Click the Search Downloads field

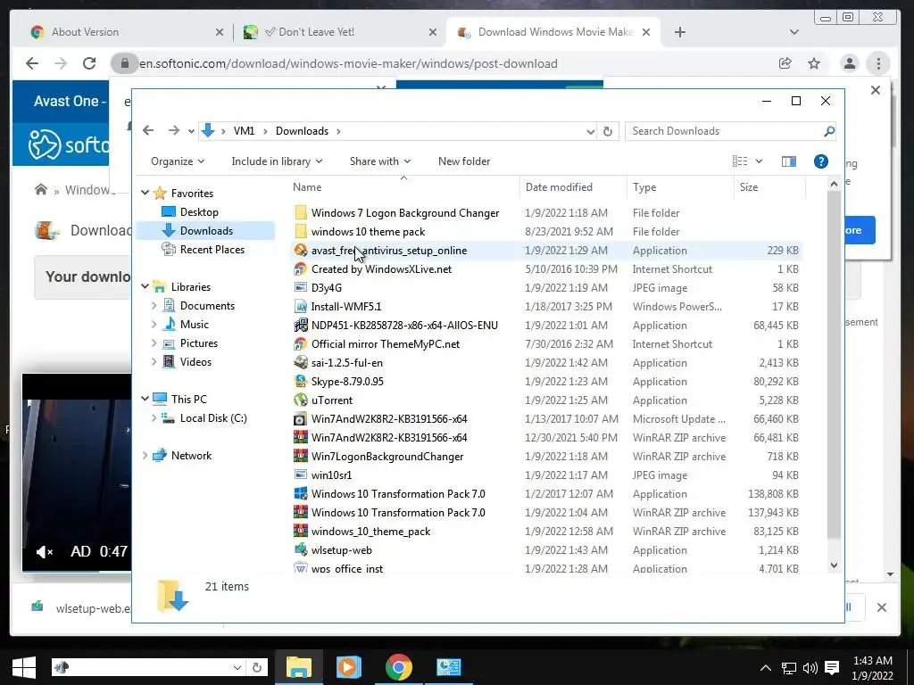pos(731,131)
